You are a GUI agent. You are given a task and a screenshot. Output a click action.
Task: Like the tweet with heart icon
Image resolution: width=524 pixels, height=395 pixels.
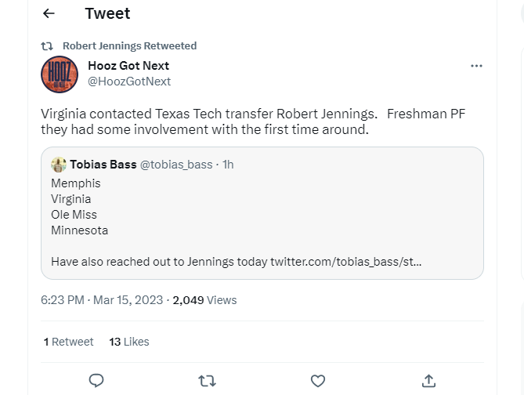[x=317, y=381]
